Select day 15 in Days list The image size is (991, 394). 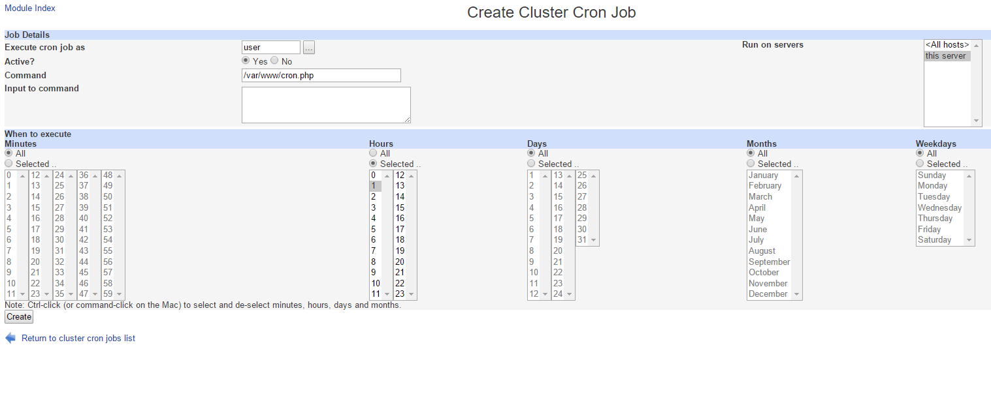pyautogui.click(x=558, y=197)
